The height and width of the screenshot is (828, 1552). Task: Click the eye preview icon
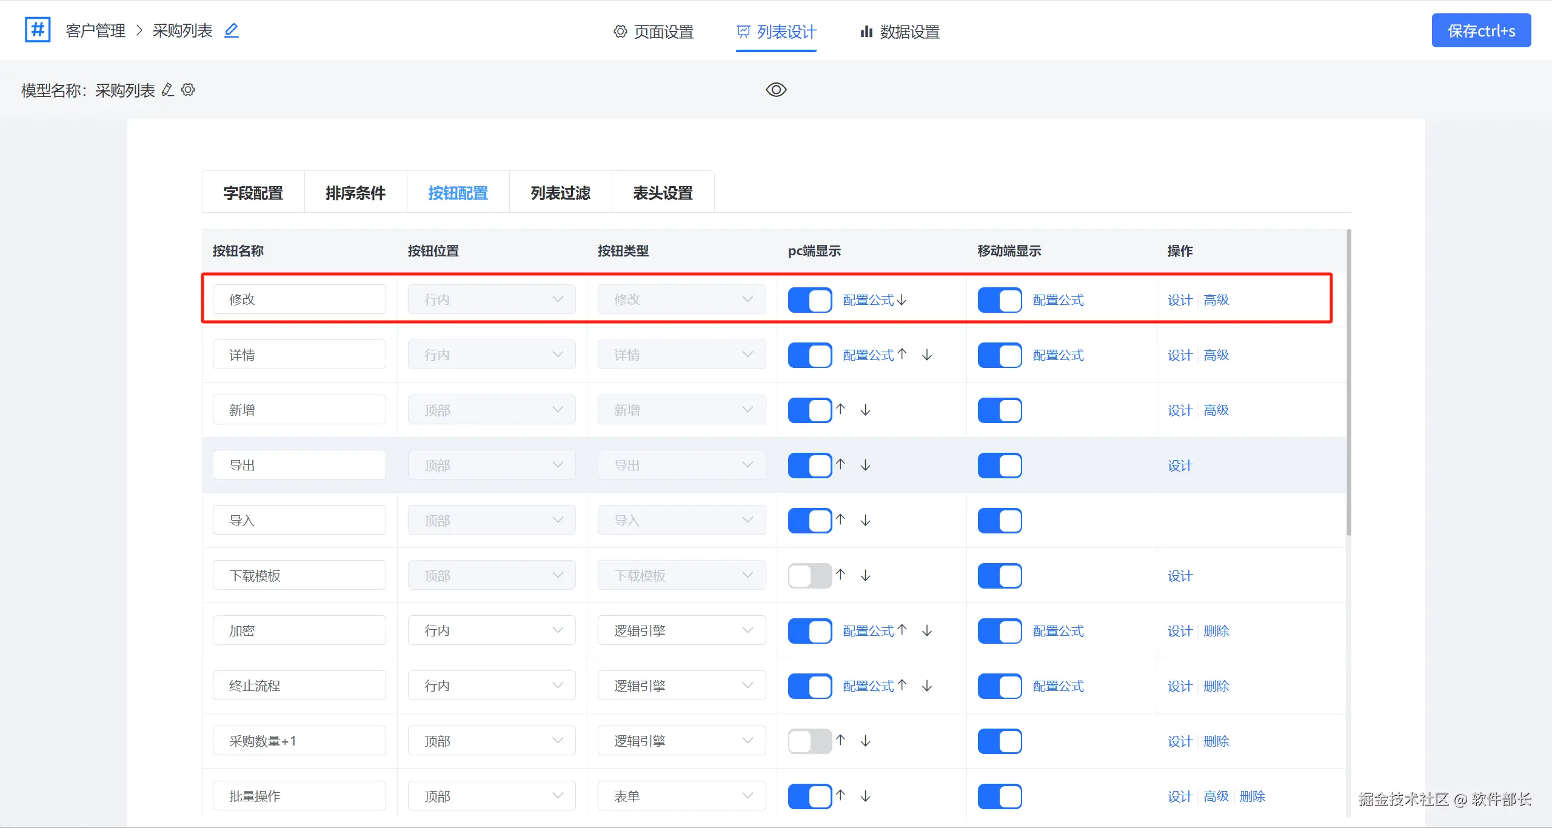[x=776, y=90]
